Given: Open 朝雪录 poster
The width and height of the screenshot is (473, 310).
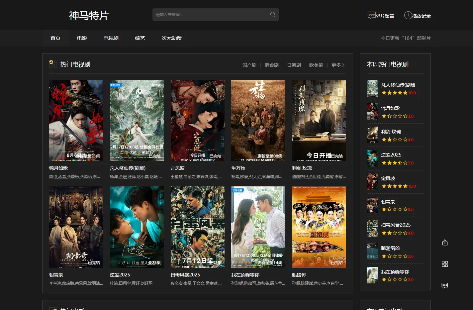Looking at the screenshot, I should pyautogui.click(x=76, y=227).
